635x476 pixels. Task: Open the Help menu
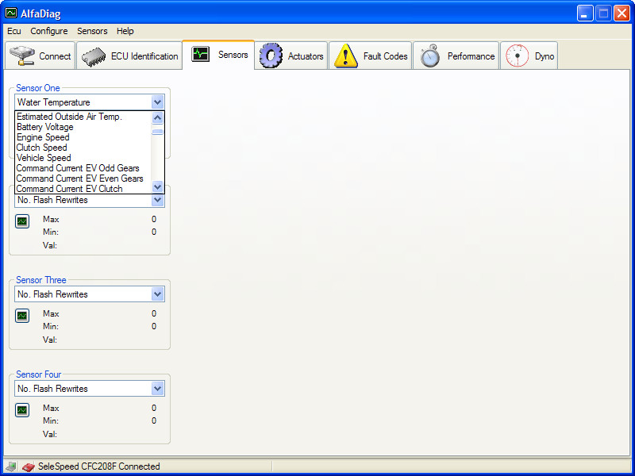click(x=125, y=31)
